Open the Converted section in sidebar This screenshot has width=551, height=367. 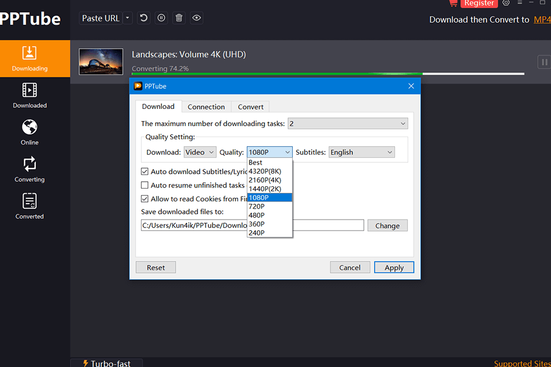[x=29, y=206]
